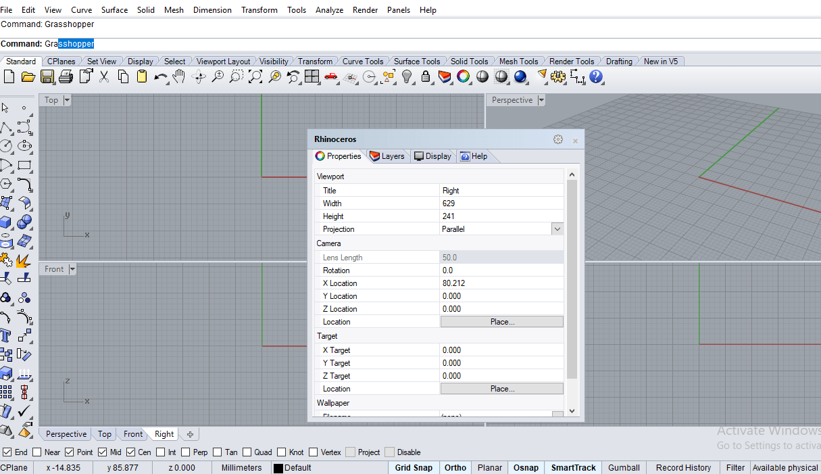Open the Curve Tools toolbar tab

pos(363,62)
